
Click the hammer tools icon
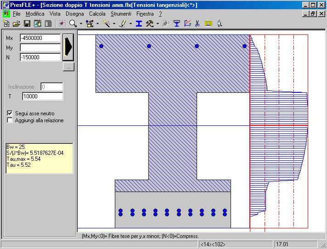click(x=149, y=23)
